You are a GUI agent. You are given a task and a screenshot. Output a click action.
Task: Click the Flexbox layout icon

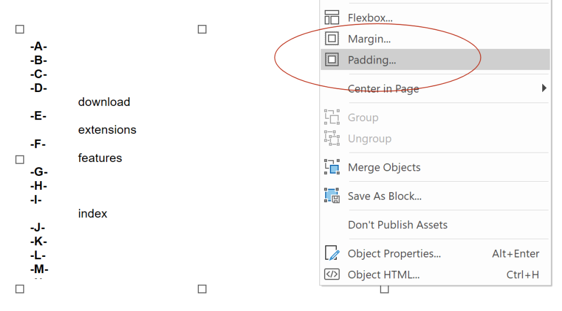click(332, 17)
